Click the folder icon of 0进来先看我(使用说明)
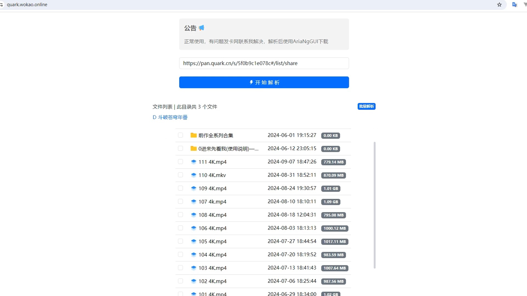Image resolution: width=527 pixels, height=296 pixels. pos(194,149)
